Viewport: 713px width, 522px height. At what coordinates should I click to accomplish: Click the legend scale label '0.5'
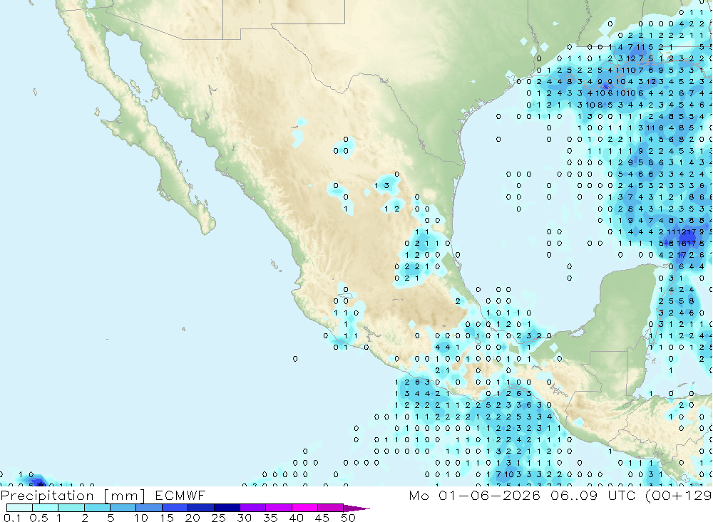(39, 518)
